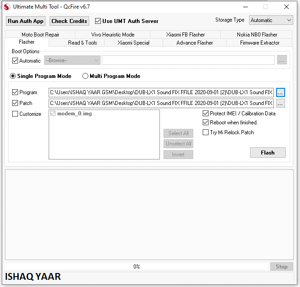Click the 0% progress bar
300x287 pixels.
tap(136, 267)
